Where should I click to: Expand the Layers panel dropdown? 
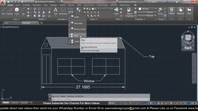click(x=93, y=19)
